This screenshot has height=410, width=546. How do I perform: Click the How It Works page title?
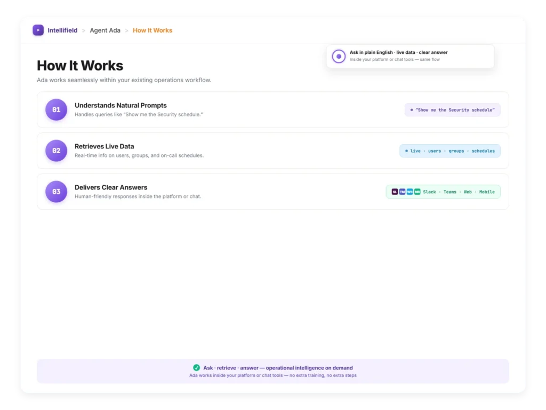80,66
